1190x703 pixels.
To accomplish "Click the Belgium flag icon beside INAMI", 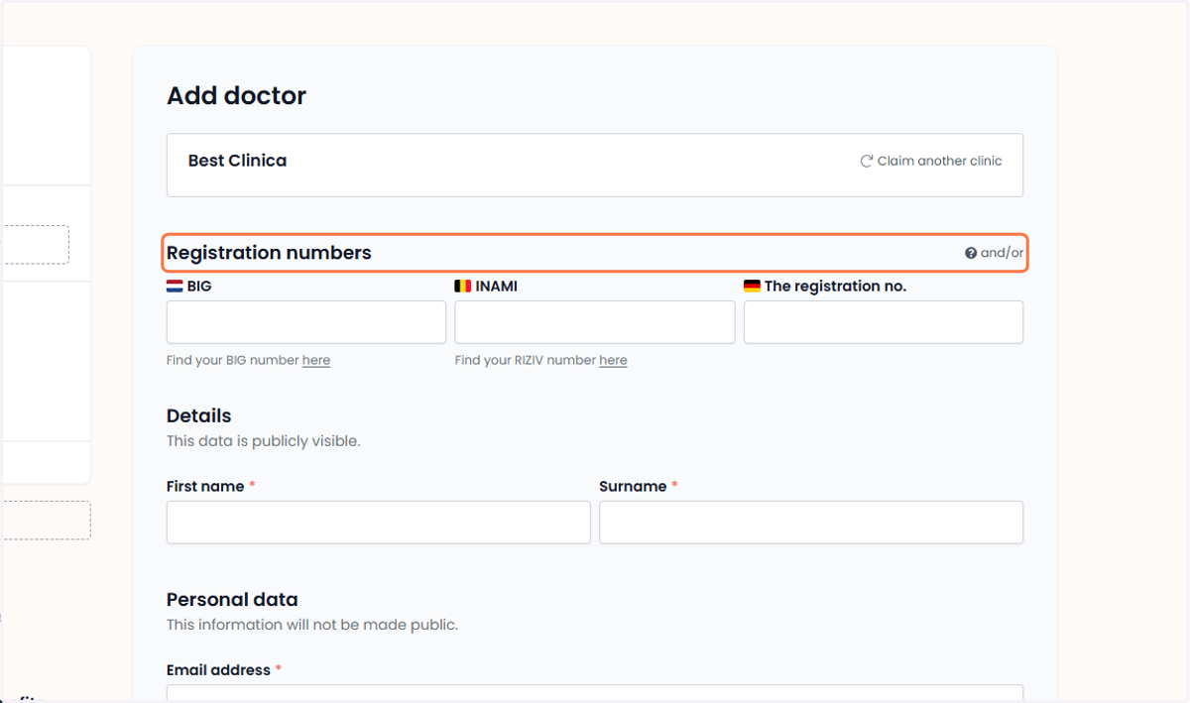I will click(463, 286).
